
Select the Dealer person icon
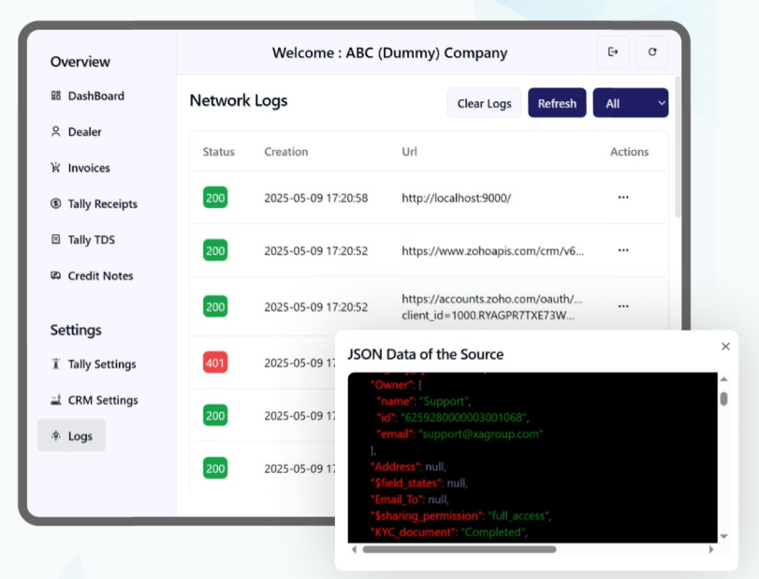click(x=56, y=132)
